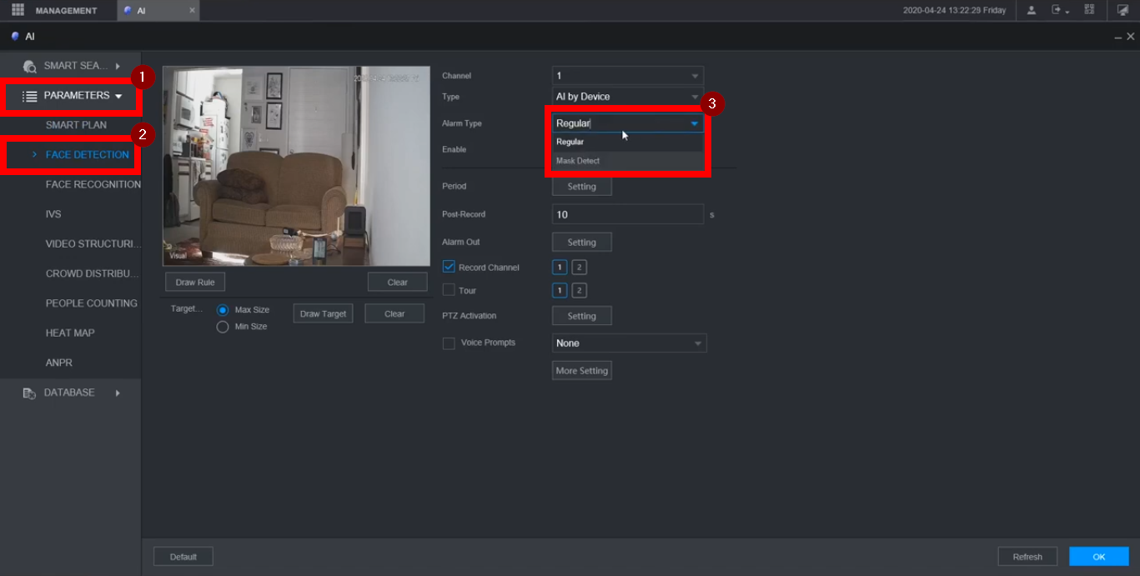Toggle Tour channel number 1
The image size is (1140, 576).
click(560, 291)
